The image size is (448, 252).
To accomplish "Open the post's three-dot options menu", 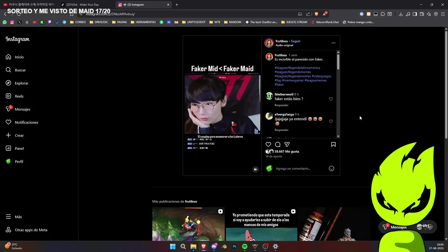I will (x=333, y=43).
